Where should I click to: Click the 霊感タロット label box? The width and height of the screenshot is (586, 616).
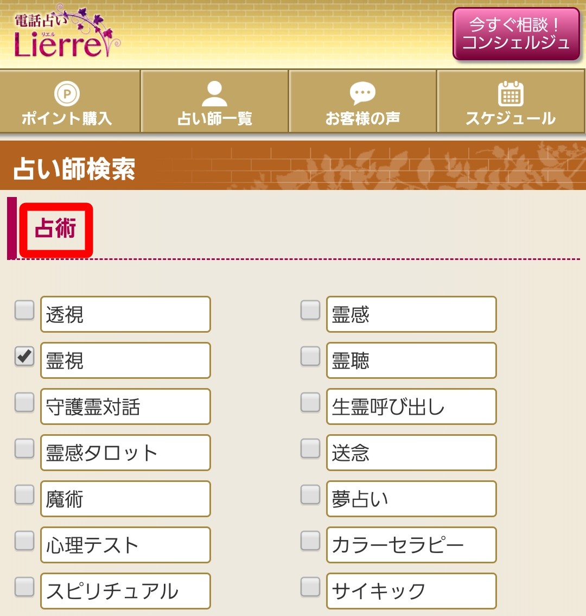(125, 453)
